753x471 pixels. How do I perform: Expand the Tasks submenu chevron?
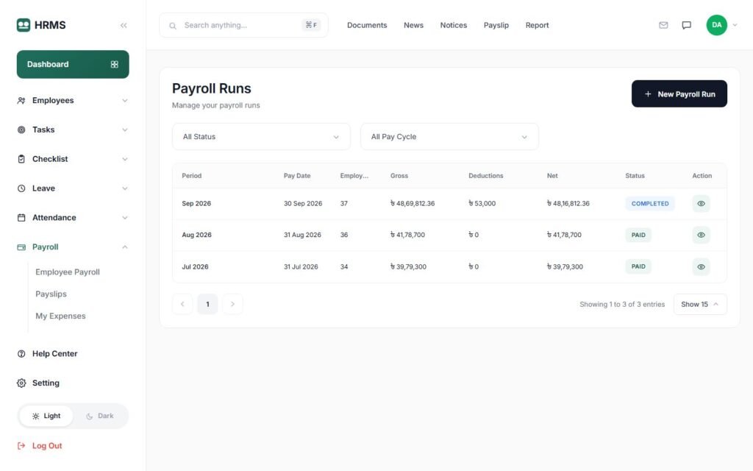click(125, 130)
